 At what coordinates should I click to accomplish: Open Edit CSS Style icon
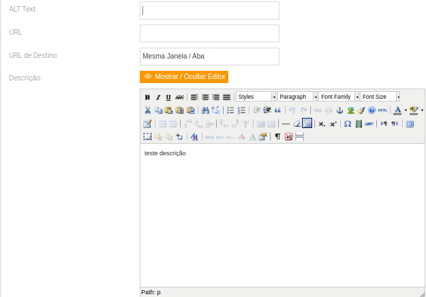(x=194, y=137)
